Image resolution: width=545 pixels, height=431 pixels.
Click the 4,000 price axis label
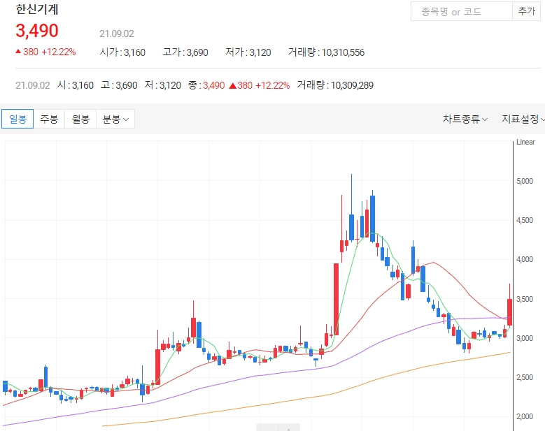point(525,259)
